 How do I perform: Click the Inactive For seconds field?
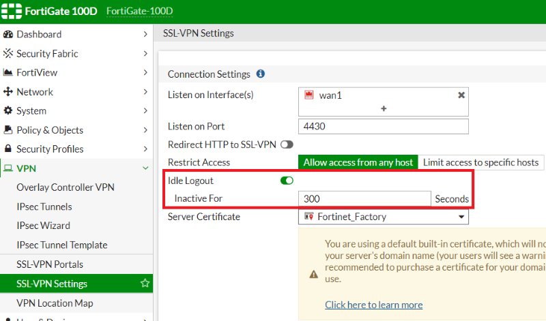(x=364, y=199)
